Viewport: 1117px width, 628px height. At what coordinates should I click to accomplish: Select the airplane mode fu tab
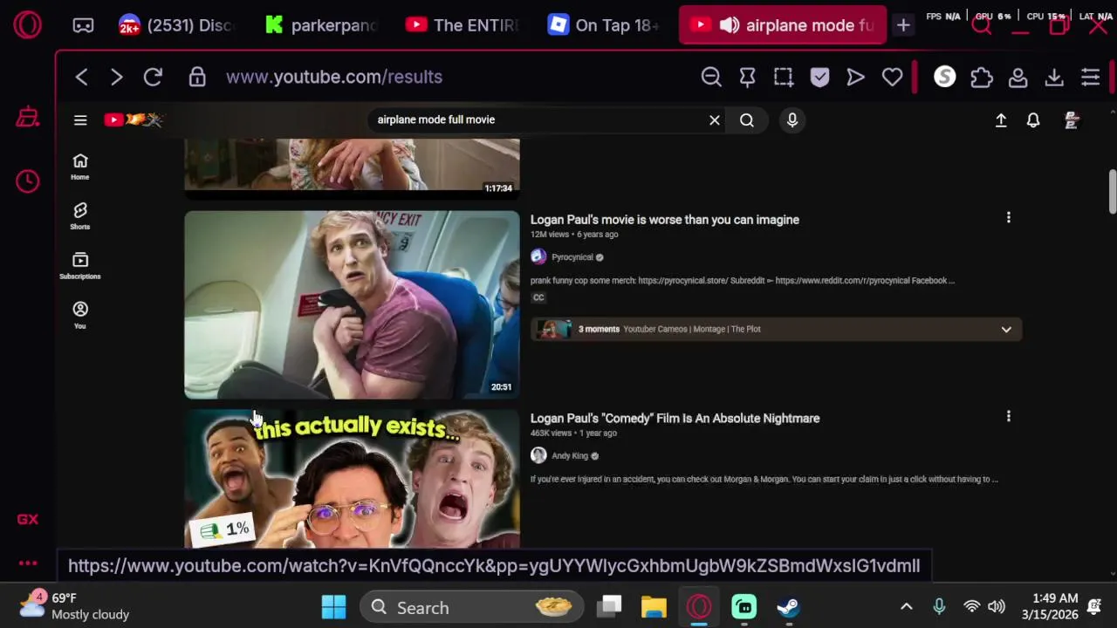783,25
